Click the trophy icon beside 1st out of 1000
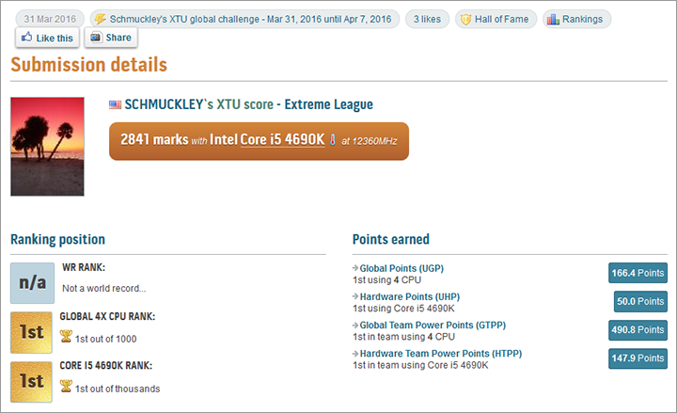 66,336
